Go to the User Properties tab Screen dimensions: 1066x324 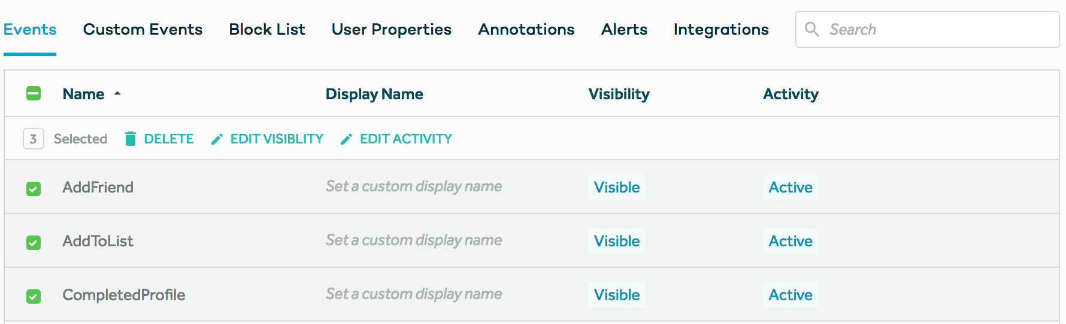392,29
